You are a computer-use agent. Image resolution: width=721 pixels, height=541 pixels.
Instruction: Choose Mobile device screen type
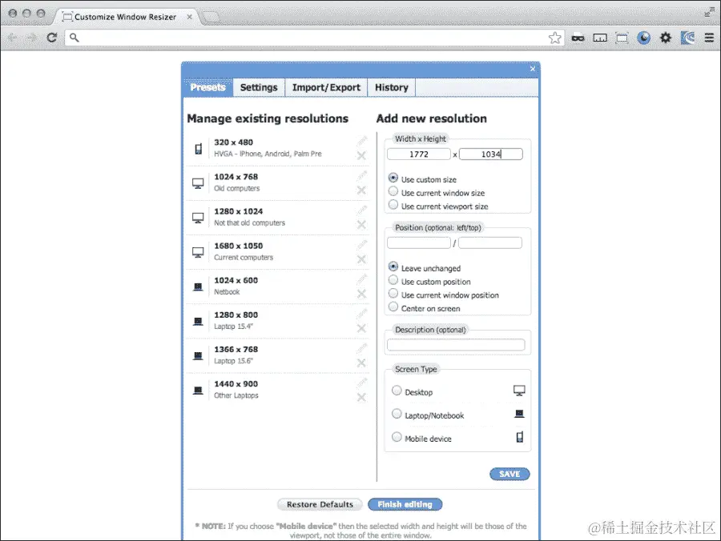coord(397,437)
